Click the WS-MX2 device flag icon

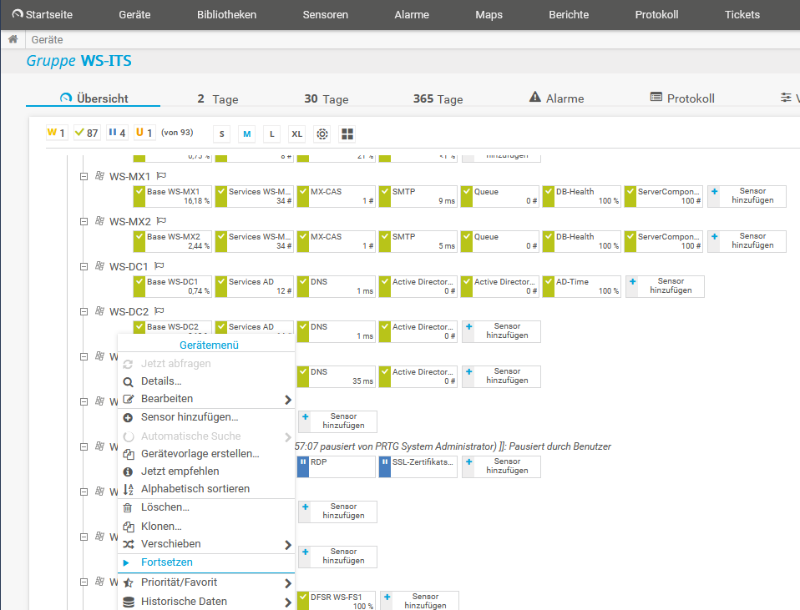click(162, 221)
